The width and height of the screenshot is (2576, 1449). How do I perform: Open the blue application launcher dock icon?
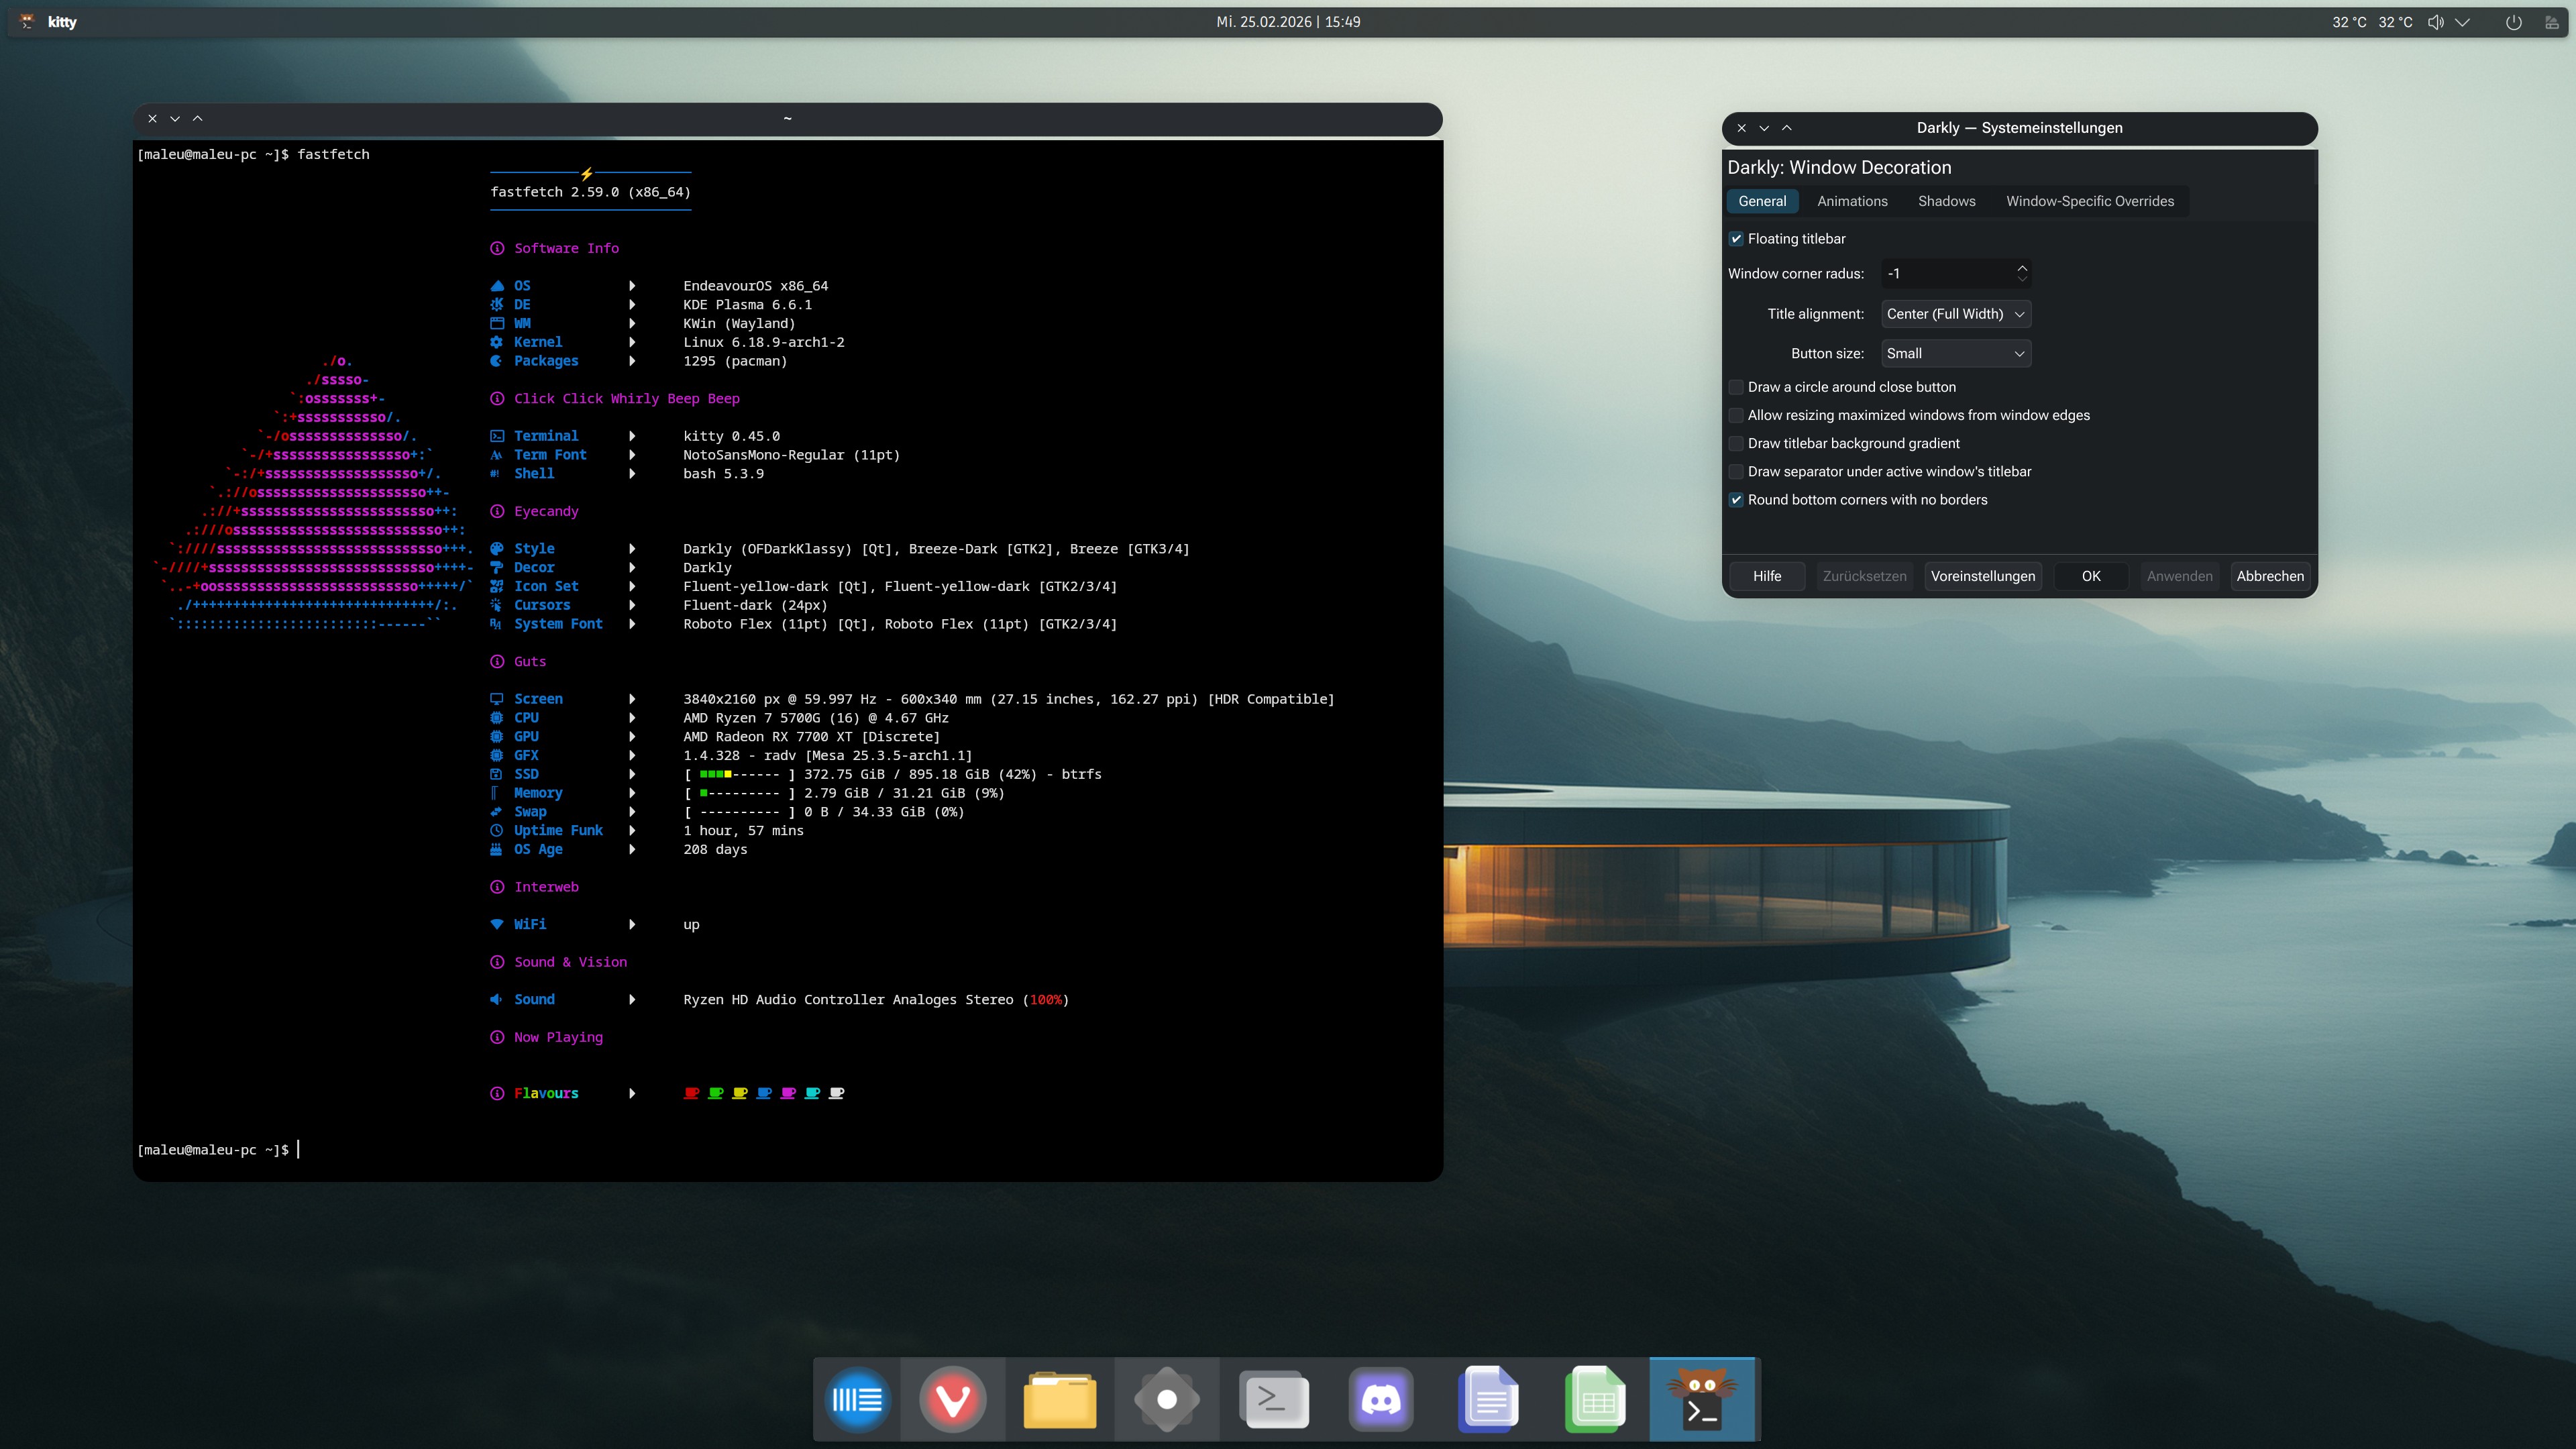(x=857, y=1399)
